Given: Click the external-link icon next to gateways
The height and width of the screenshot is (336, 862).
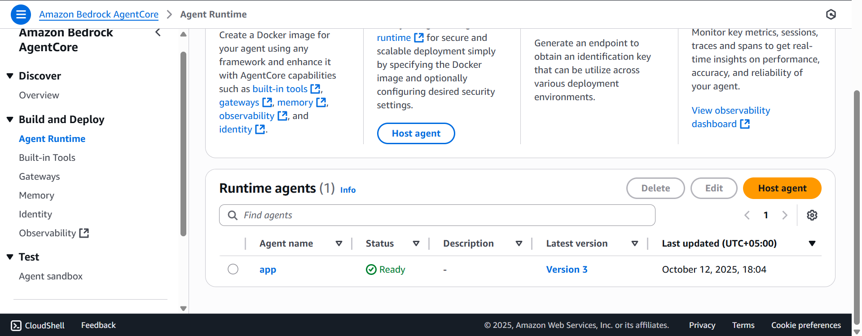Looking at the screenshot, I should 267,102.
